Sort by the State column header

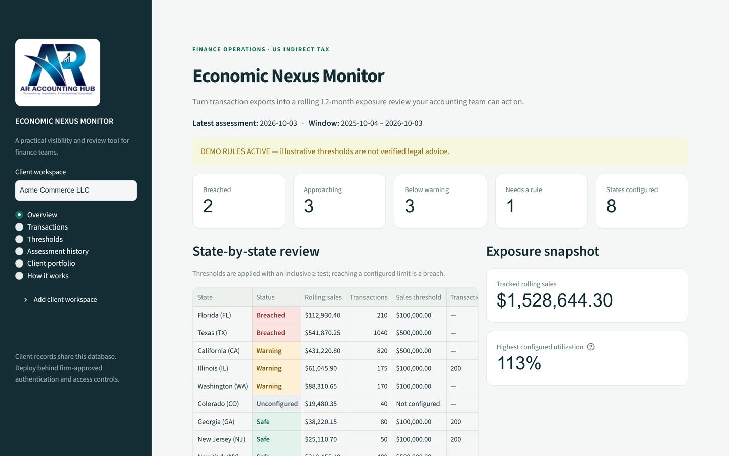[x=223, y=297]
